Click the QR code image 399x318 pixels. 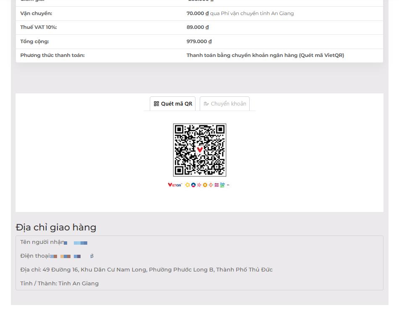coord(199,150)
